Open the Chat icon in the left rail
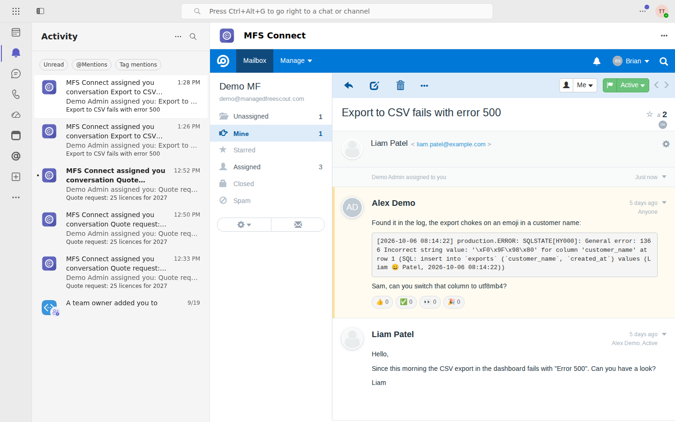Screen dimensions: 675x422 click(16, 74)
